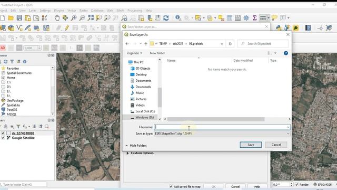Screen dimensions: 337x190
Task: Open the Processing menu
Action: [135, 11]
